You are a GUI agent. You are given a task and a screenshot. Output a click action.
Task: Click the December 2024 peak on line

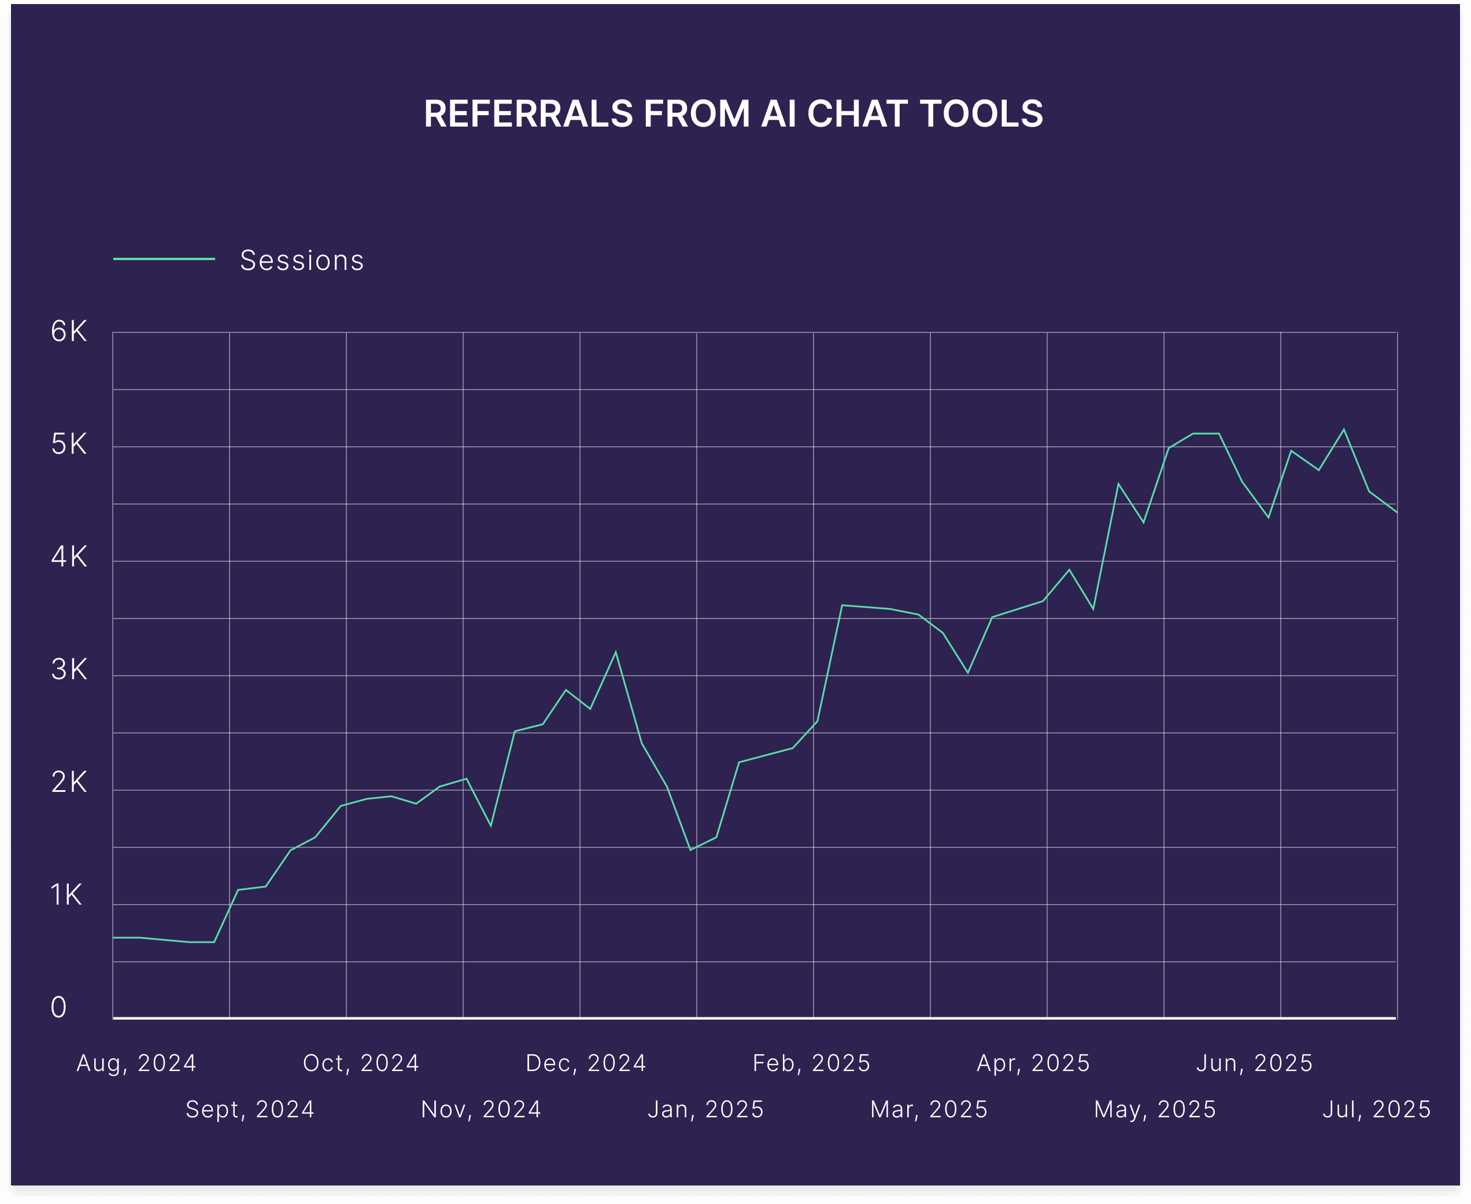(x=615, y=652)
